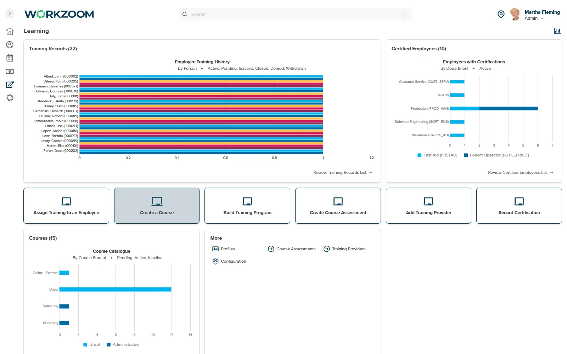This screenshot has height=354, width=567.
Task: Click Martha Fleming's avatar photo
Action: pyautogui.click(x=515, y=15)
